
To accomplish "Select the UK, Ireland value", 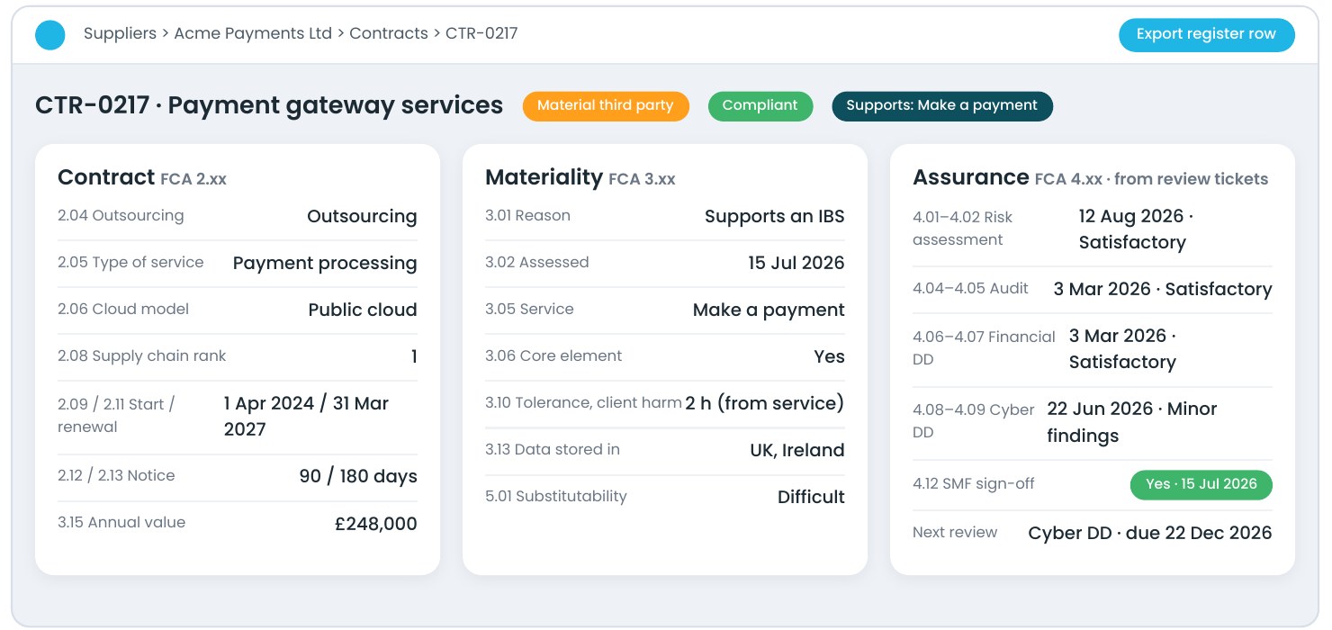I will click(797, 450).
